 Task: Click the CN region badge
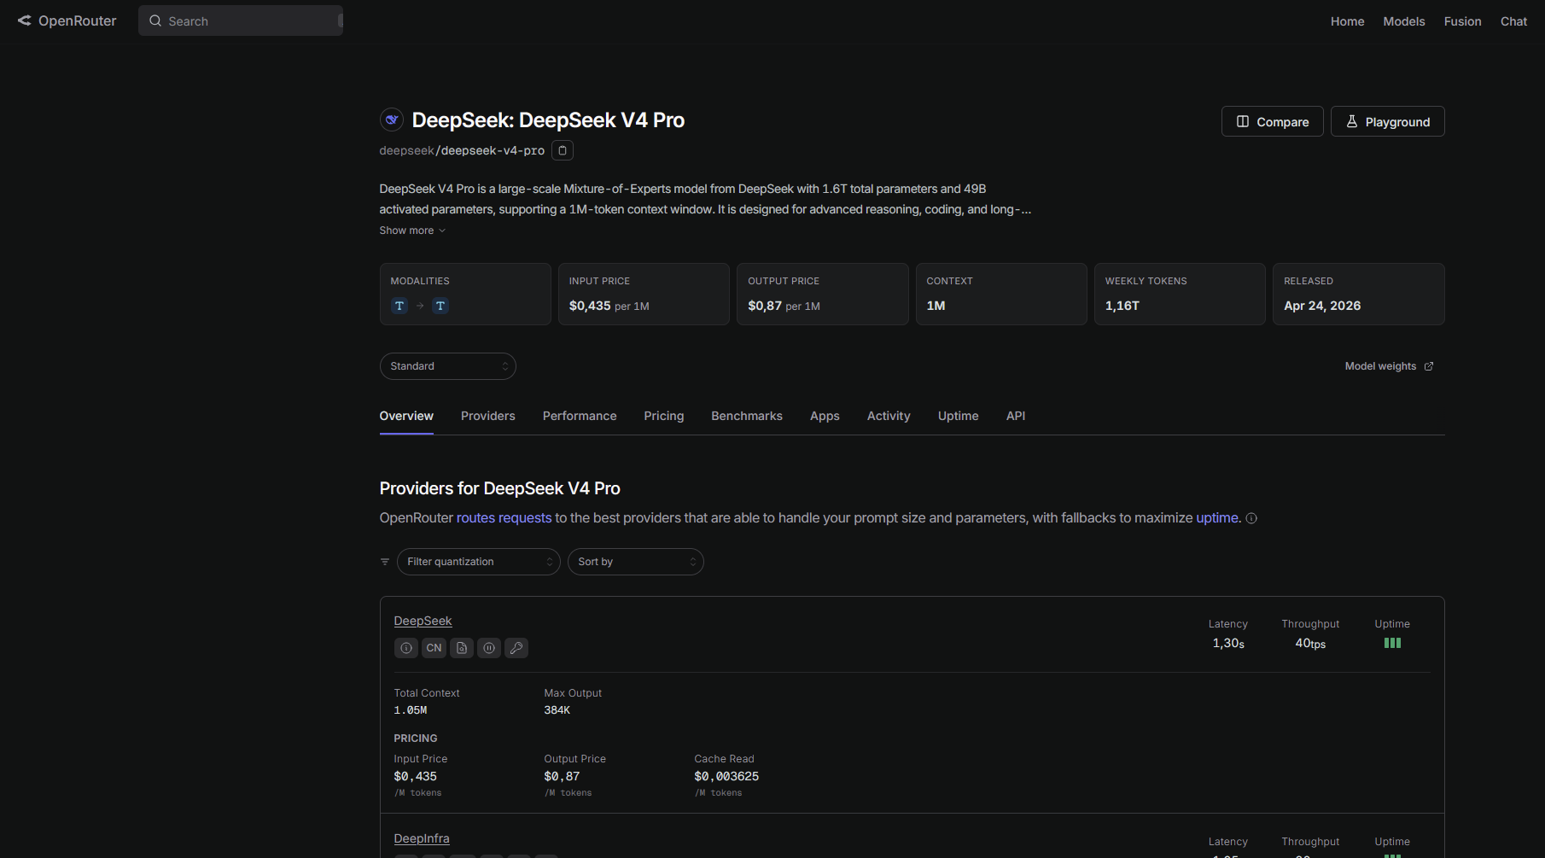(x=434, y=648)
